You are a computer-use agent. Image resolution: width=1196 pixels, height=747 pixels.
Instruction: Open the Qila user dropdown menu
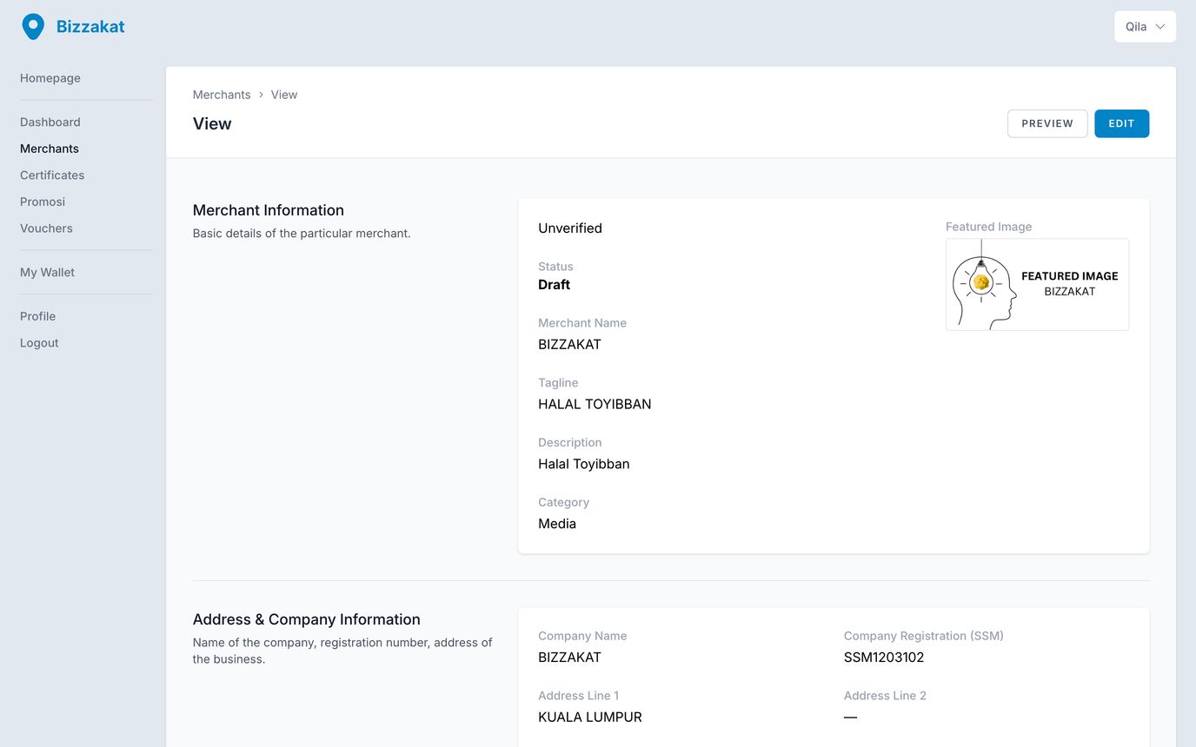1144,27
